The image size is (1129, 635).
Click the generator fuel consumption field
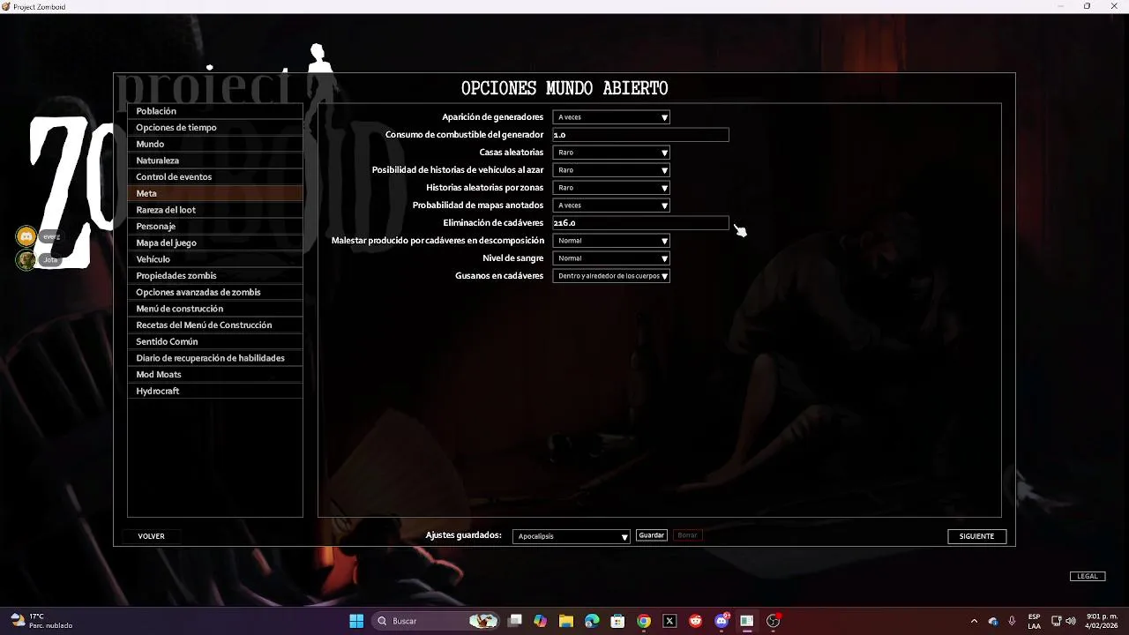tap(641, 135)
